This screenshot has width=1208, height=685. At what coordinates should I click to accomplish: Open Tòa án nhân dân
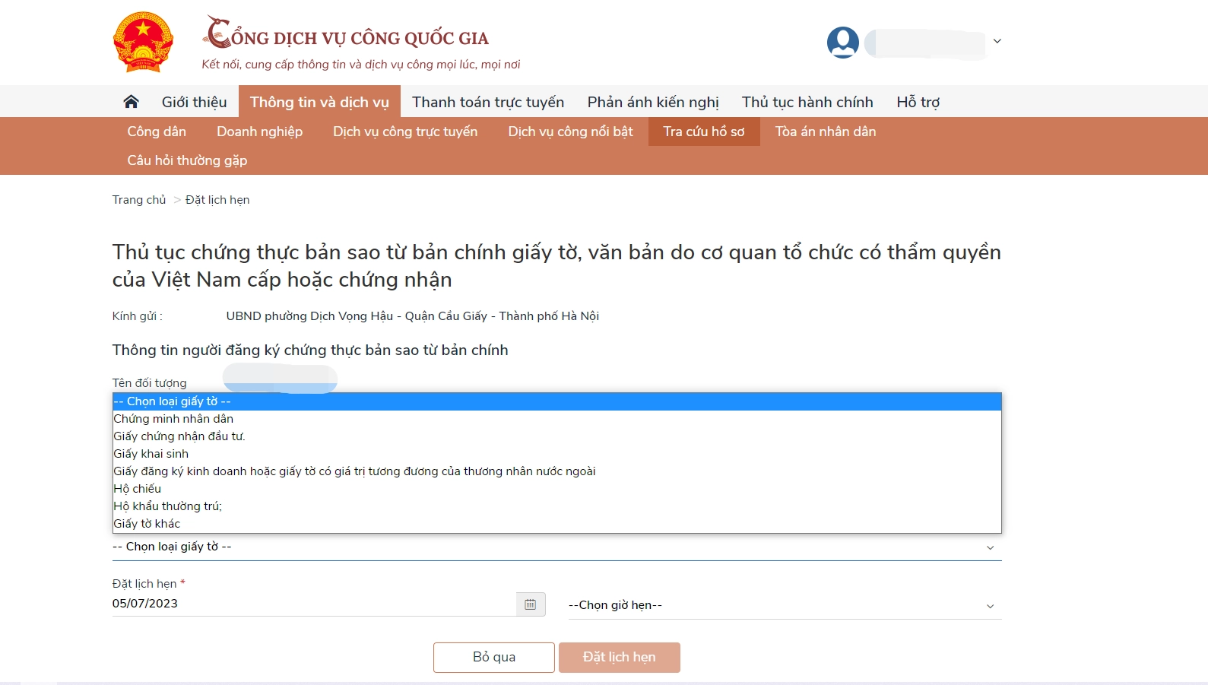tap(826, 132)
